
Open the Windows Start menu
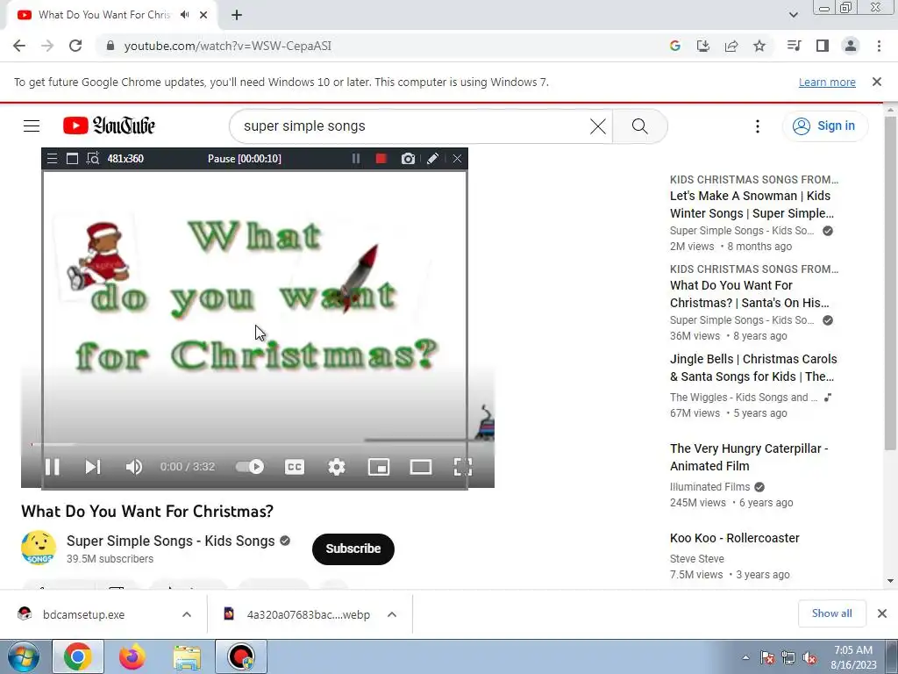click(23, 656)
